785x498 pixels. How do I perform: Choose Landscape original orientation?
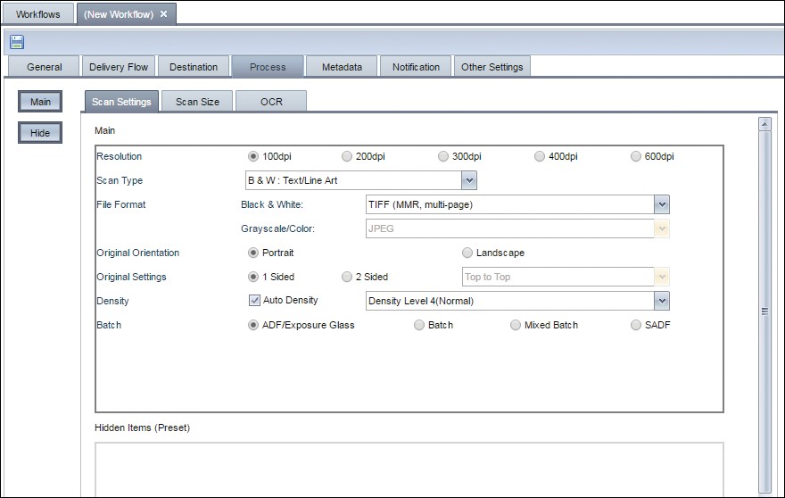467,253
